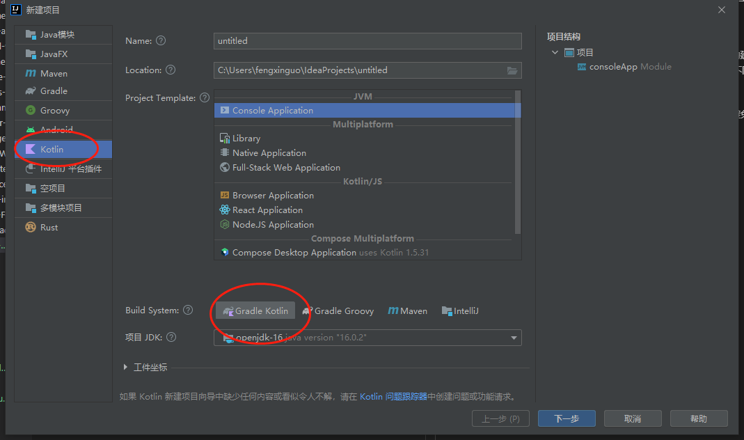The image size is (744, 440).
Task: Click the folder browse icon in Location field
Action: (512, 70)
